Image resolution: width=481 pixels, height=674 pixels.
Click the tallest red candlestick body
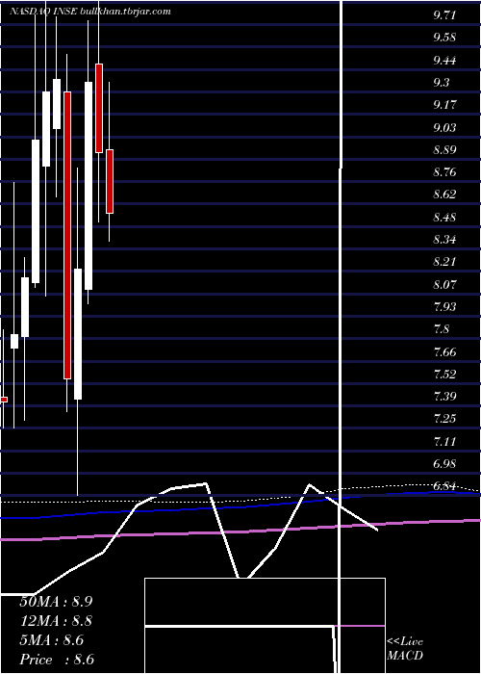click(x=67, y=235)
